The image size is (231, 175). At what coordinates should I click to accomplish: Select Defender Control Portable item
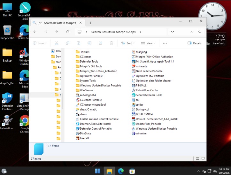(94, 129)
